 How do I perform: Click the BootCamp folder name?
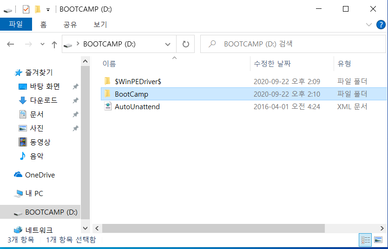(x=132, y=94)
